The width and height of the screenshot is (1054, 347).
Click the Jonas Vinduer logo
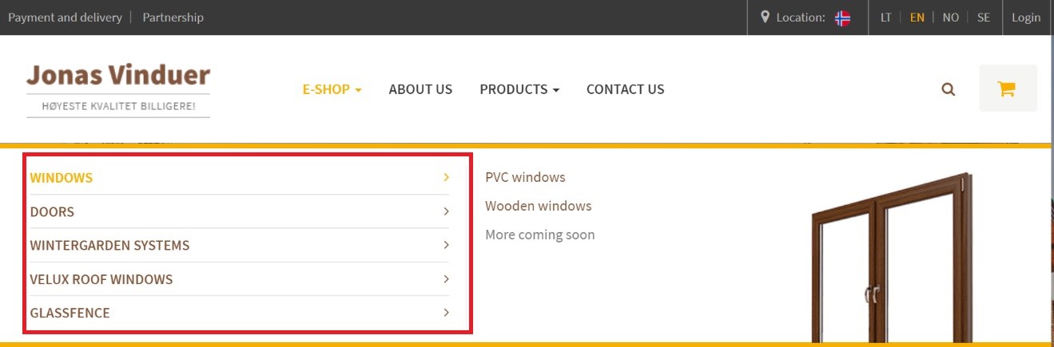(118, 89)
